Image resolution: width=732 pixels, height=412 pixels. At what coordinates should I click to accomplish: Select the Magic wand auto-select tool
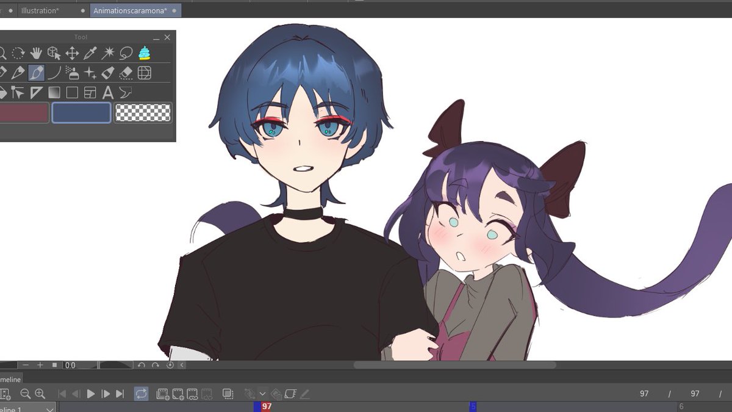[108, 53]
